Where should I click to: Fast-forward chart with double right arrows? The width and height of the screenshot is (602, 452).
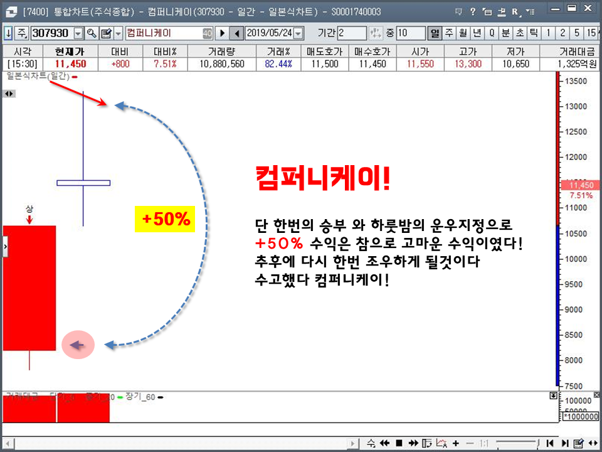coord(413,443)
